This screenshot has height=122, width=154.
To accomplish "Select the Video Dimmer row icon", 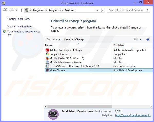I will pos(47,70).
